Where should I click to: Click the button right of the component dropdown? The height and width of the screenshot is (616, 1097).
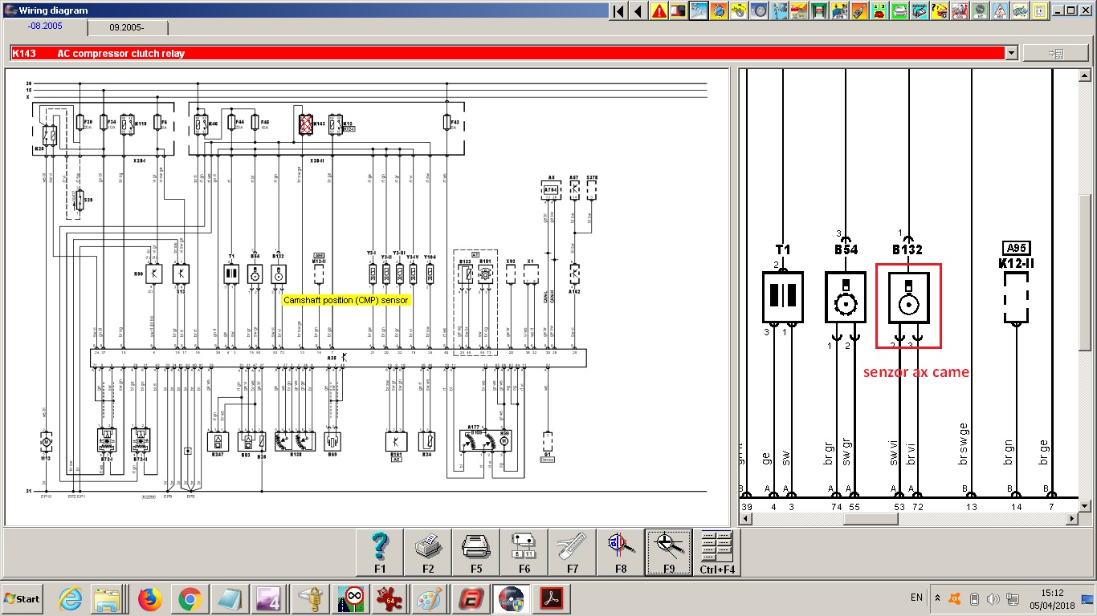click(1055, 53)
